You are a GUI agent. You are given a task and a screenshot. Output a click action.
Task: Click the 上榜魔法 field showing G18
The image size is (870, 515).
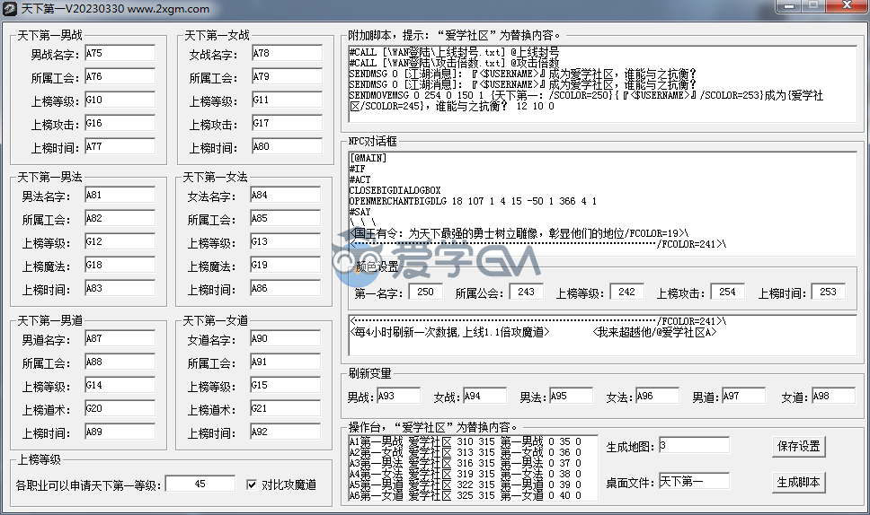120,266
